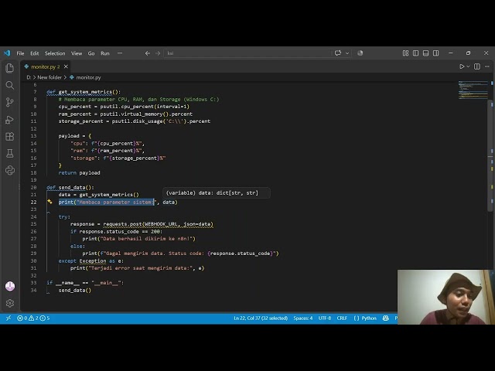The image size is (495, 371).
Task: Open the Explorer view in the activity bar
Action: pos(10,68)
